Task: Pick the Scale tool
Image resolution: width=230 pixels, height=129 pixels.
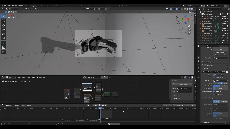Action: pyautogui.click(x=3, y=34)
